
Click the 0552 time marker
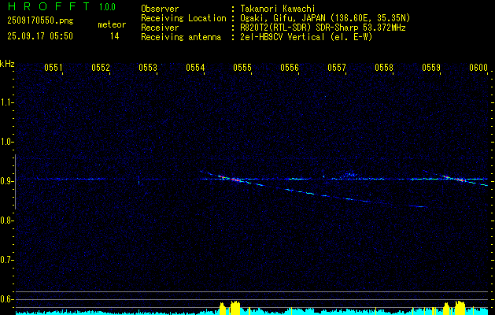point(101,68)
